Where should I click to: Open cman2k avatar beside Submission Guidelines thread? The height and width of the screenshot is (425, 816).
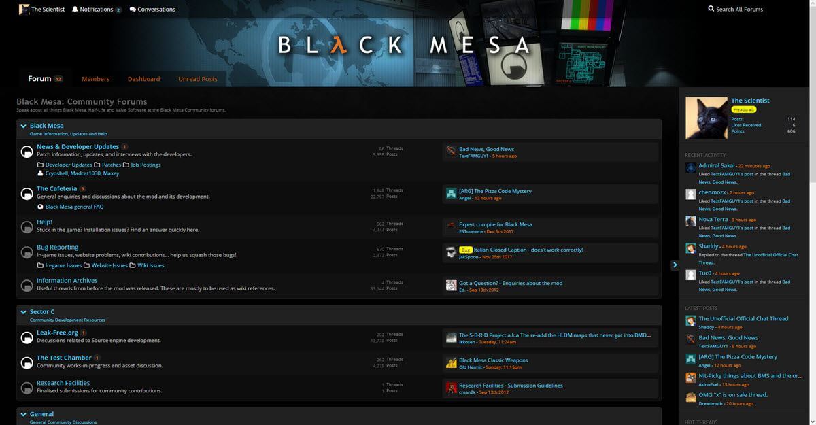click(451, 388)
